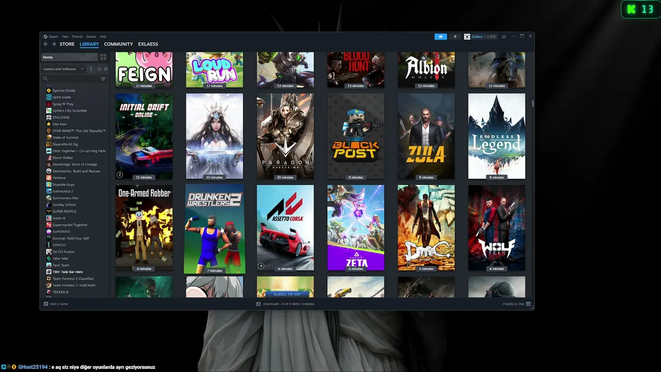This screenshot has width=661, height=372.
Task: Open the EXLAESS profile tab
Action: [148, 44]
